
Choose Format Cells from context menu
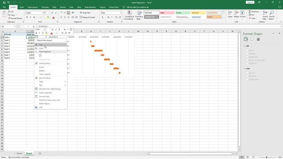tap(51, 97)
